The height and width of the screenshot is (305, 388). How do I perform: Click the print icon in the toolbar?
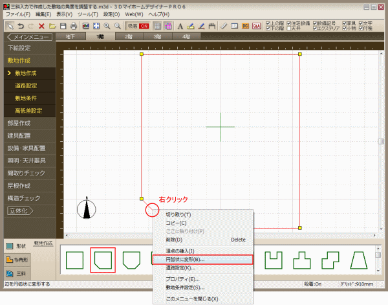pyautogui.click(x=74, y=26)
